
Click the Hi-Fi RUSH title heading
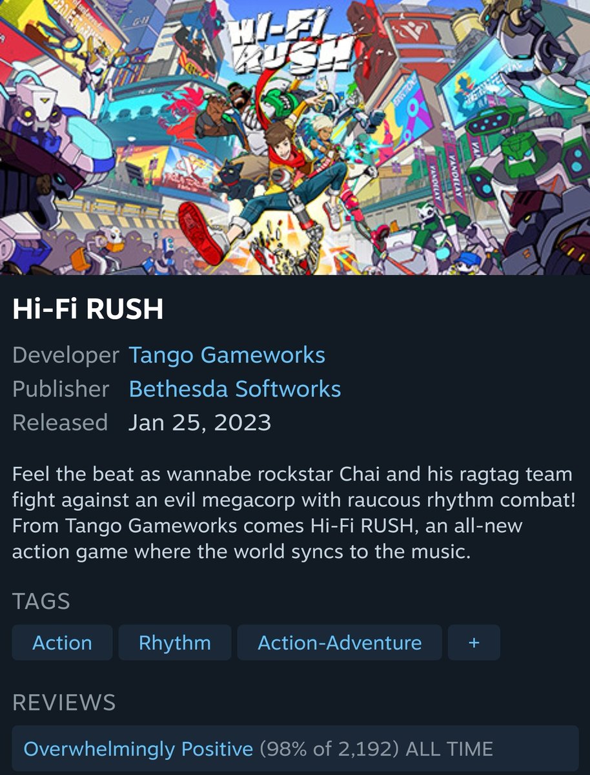88,311
